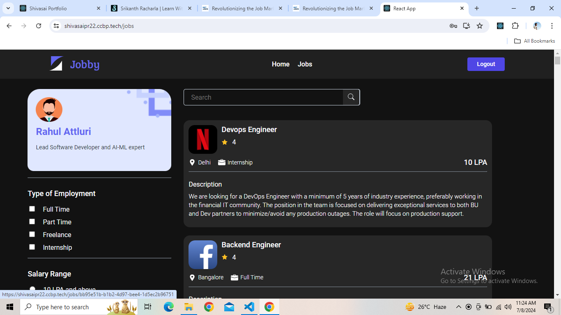
Task: Open the Backend Engineer job title
Action: 251,245
